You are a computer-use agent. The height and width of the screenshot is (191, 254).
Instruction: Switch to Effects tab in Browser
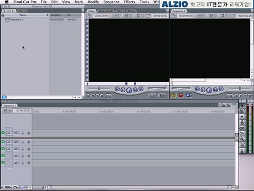click(x=22, y=11)
